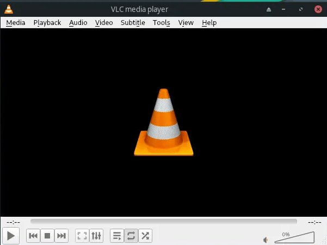Start playback with the Play button
Viewport: 327px width, 245px height.
[x=11, y=236]
